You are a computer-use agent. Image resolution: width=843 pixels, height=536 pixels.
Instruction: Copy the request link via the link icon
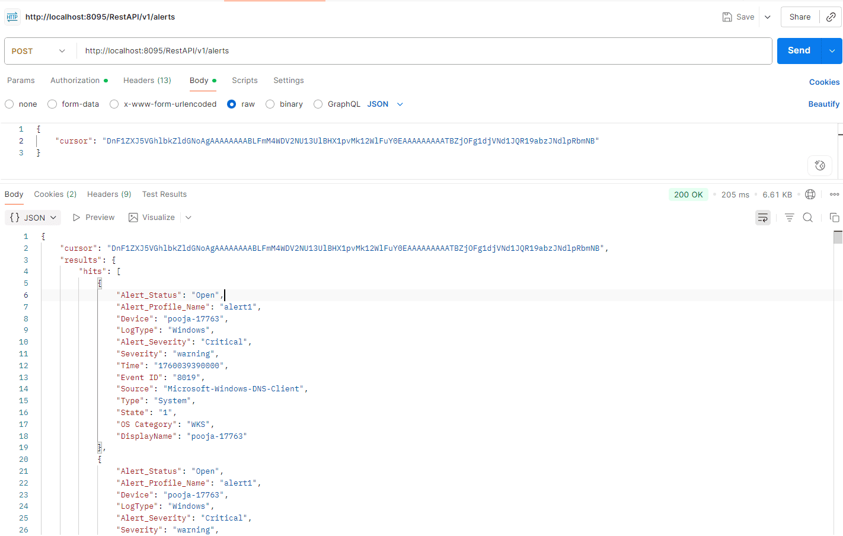[x=830, y=17]
